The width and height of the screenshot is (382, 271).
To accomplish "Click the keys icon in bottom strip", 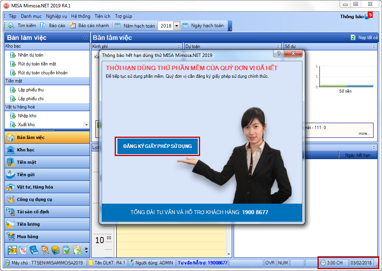I will click(x=45, y=250).
